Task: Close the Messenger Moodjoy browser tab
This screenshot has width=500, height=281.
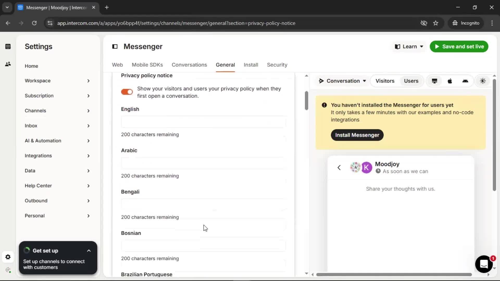Action: (93, 7)
